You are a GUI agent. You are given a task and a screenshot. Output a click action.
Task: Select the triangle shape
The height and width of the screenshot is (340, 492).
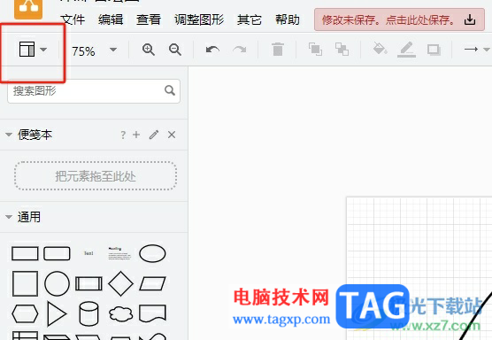pos(57,313)
